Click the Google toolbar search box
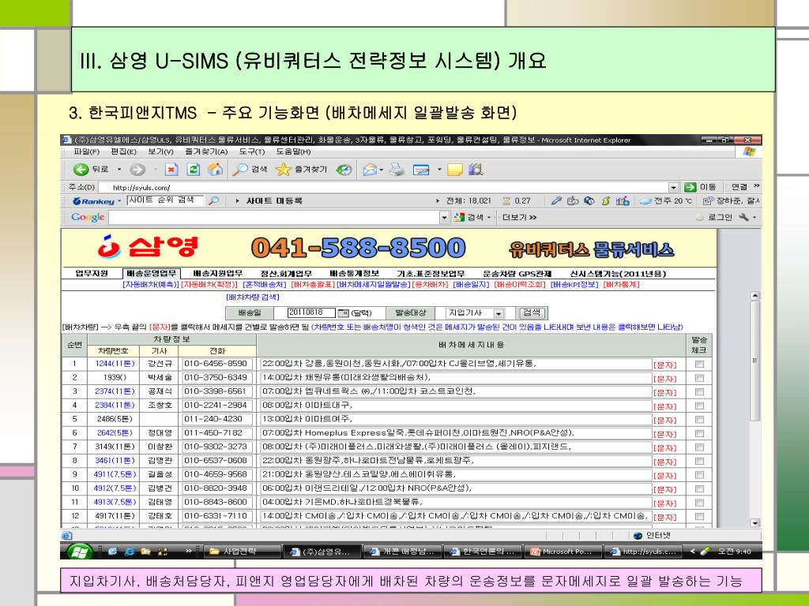Screen dimensions: 809x606 coord(275,218)
